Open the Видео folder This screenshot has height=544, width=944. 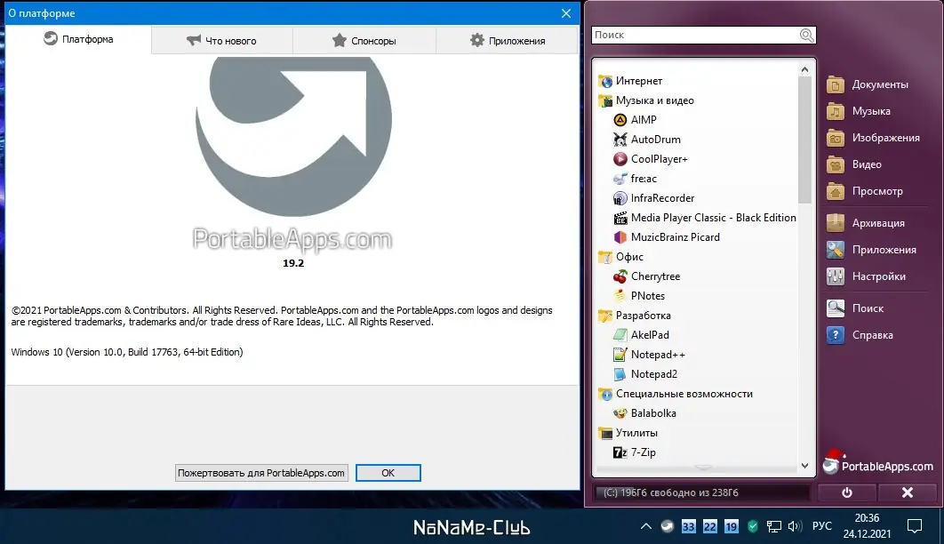pos(854,164)
